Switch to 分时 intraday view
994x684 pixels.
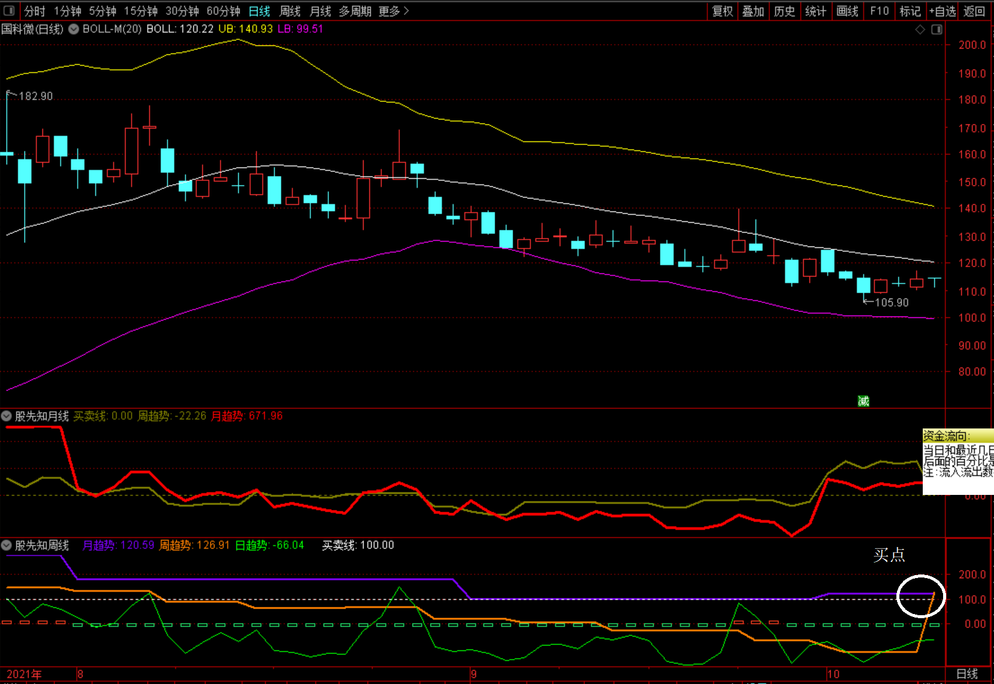point(35,11)
